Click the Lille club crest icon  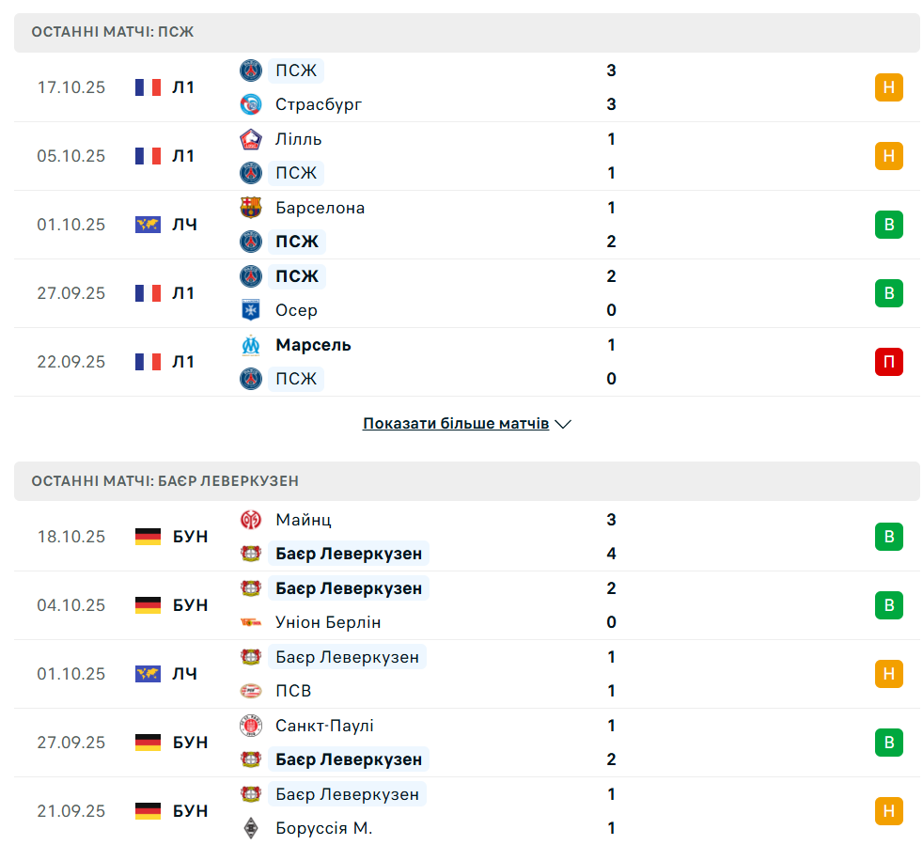tap(251, 139)
